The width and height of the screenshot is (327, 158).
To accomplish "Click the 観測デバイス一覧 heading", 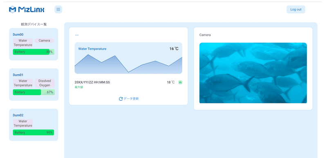I will tap(34, 24).
